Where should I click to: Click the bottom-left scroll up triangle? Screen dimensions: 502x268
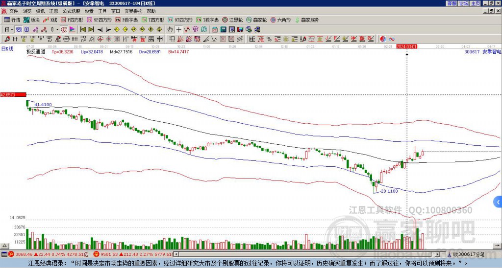coord(4,246)
